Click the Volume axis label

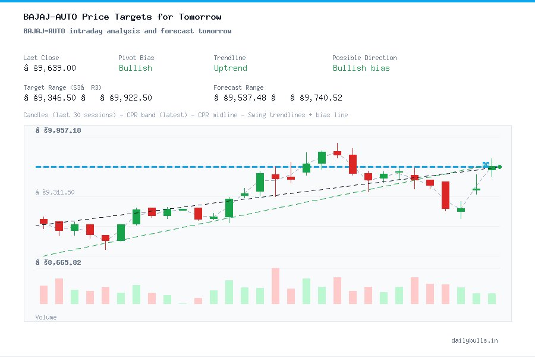(x=46, y=317)
